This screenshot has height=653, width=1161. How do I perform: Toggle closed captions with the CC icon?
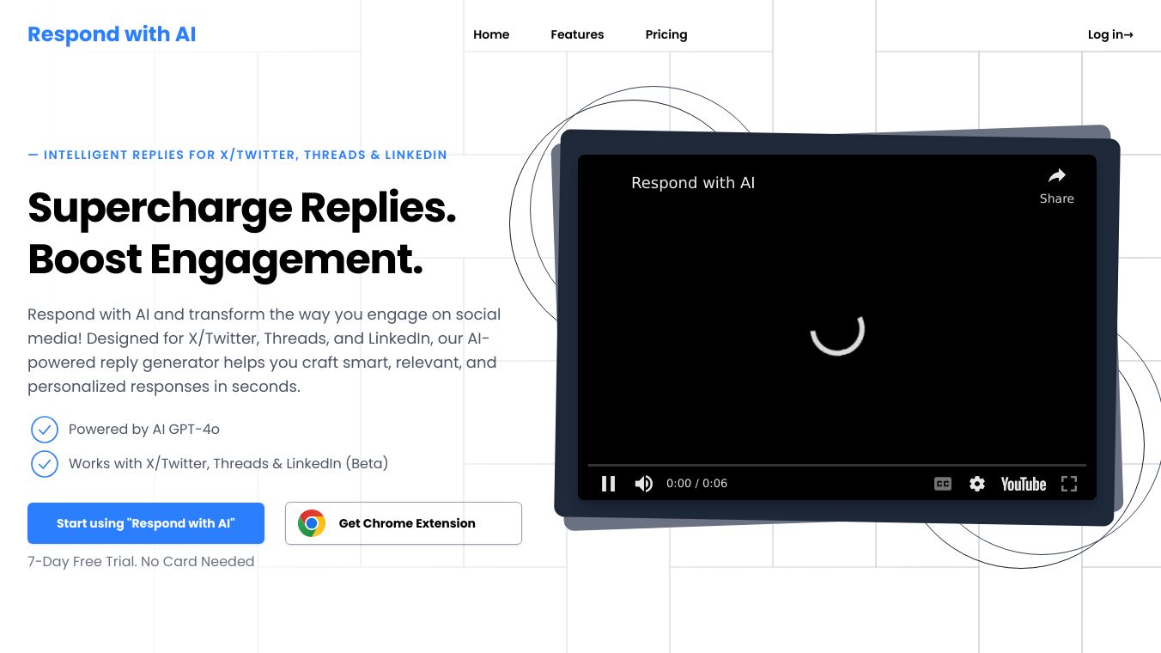tap(943, 484)
